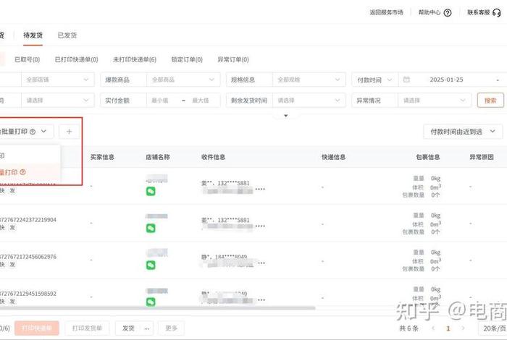
Task: Filter by 锁定订单(0)
Action: click(187, 59)
